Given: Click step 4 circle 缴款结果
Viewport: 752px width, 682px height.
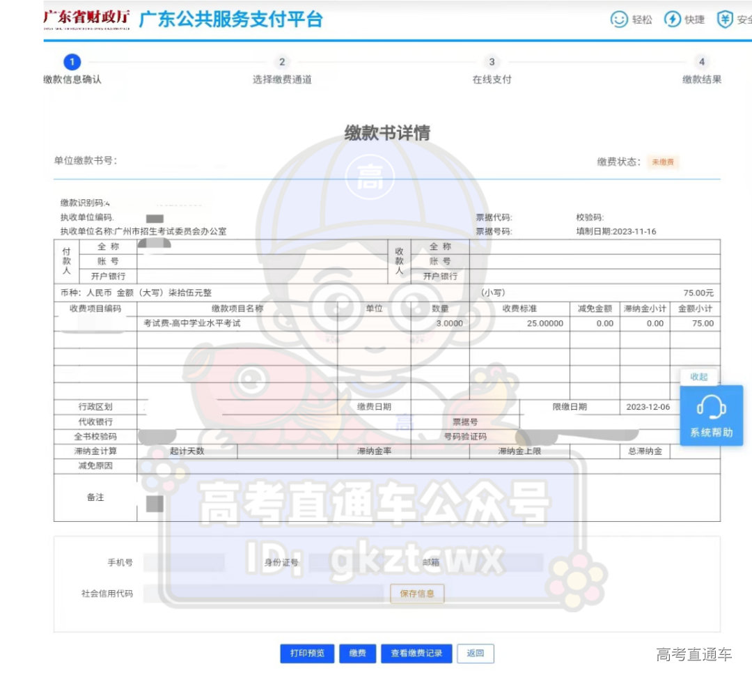Looking at the screenshot, I should (x=701, y=62).
